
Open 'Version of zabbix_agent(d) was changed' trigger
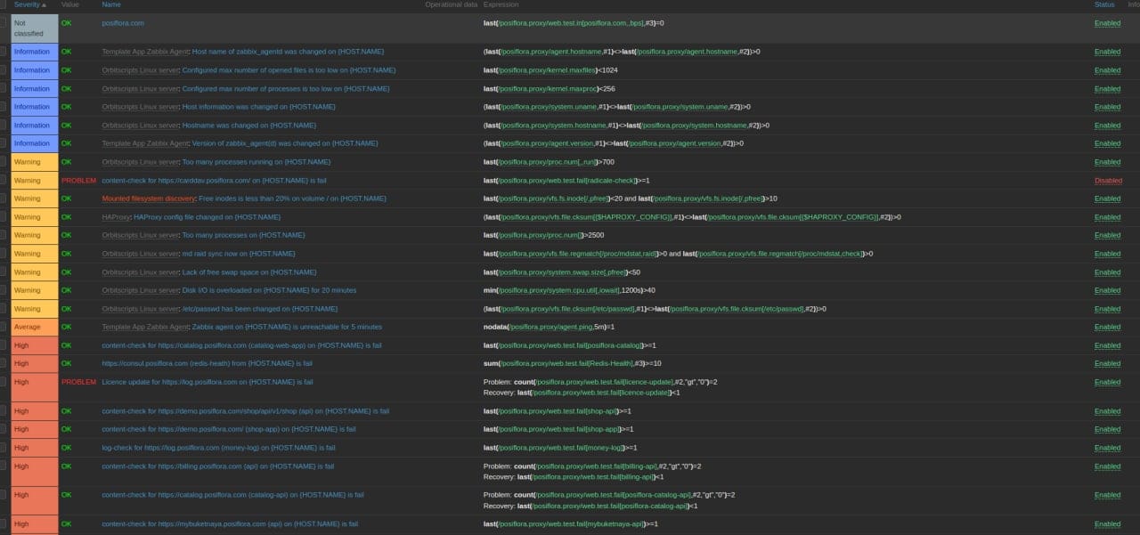(285, 143)
